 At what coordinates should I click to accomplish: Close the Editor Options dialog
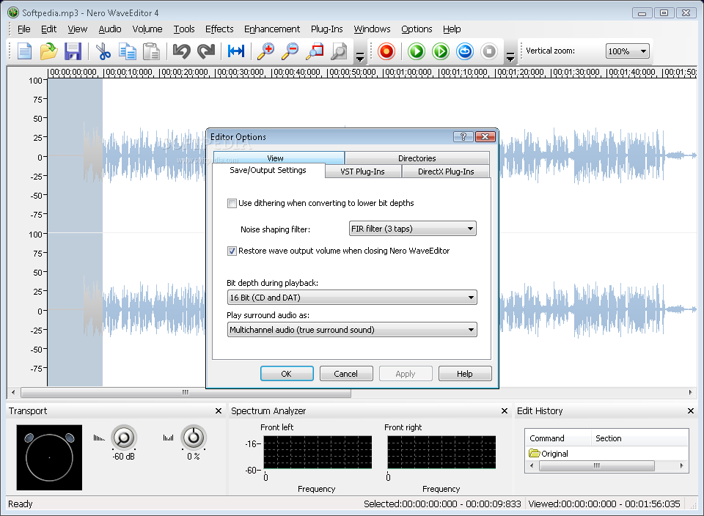(x=485, y=137)
